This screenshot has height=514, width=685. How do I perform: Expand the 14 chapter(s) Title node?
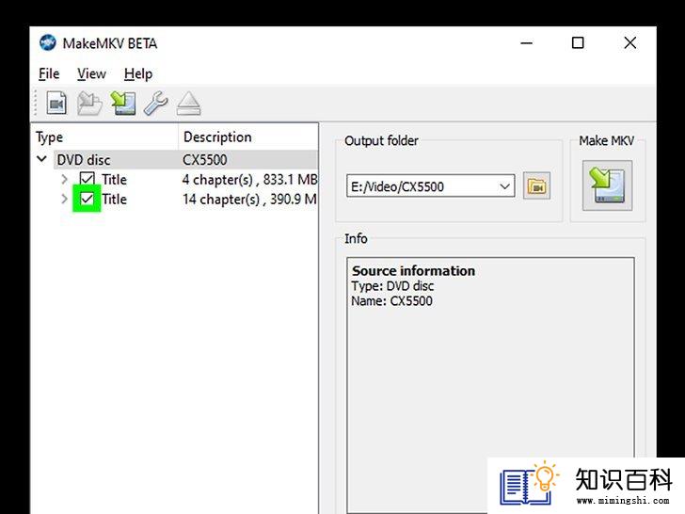coord(64,199)
